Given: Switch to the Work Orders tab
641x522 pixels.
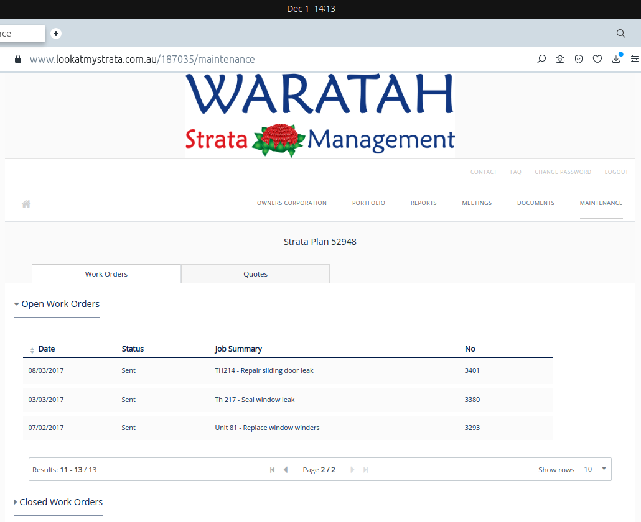Looking at the screenshot, I should [x=106, y=274].
